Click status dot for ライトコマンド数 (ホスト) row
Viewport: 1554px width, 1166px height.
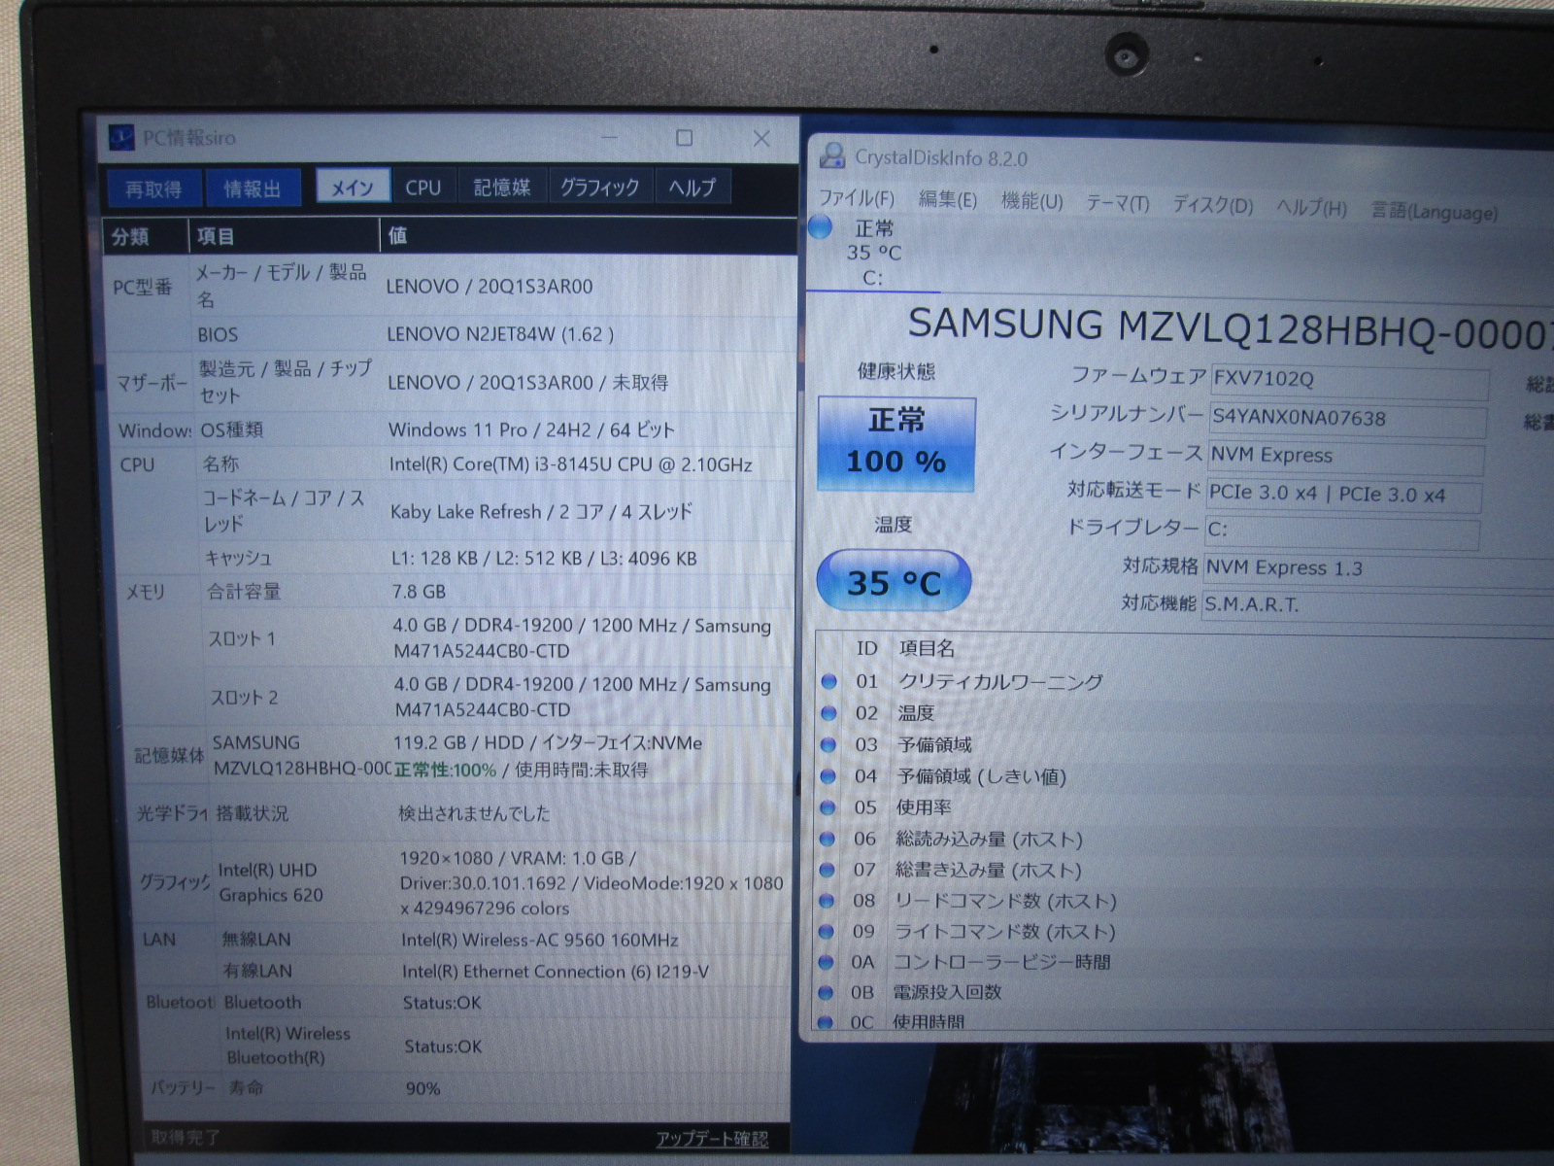[827, 931]
